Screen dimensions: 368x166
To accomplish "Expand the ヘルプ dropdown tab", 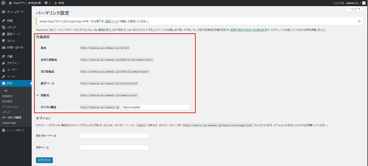I will coord(355,9).
